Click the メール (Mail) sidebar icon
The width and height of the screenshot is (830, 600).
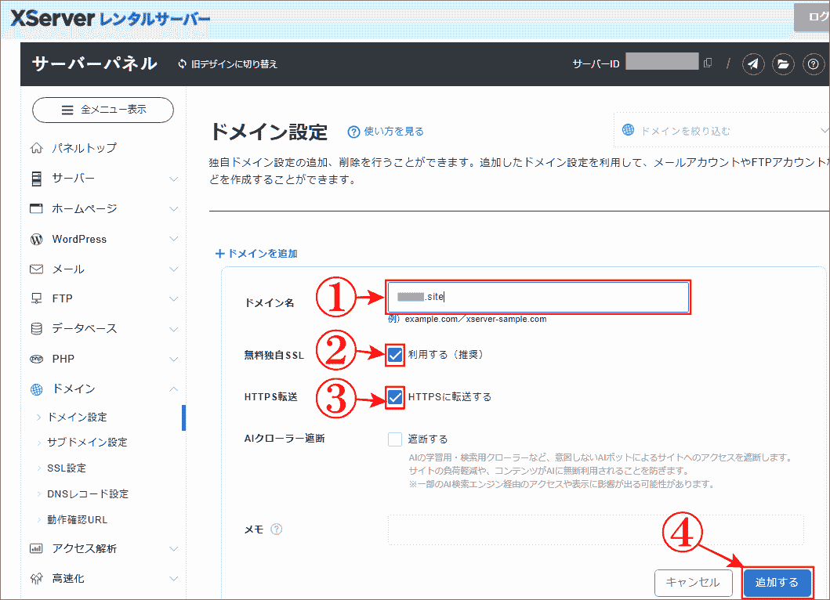pyautogui.click(x=38, y=268)
